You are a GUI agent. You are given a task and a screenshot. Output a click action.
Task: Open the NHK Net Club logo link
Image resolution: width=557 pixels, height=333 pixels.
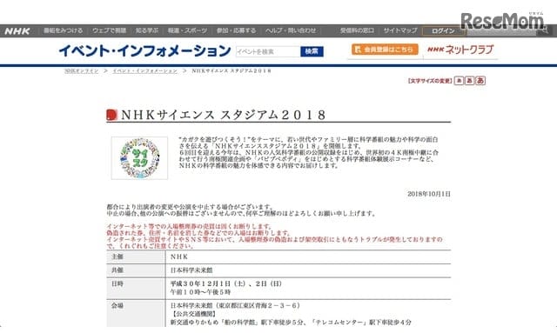coord(460,50)
